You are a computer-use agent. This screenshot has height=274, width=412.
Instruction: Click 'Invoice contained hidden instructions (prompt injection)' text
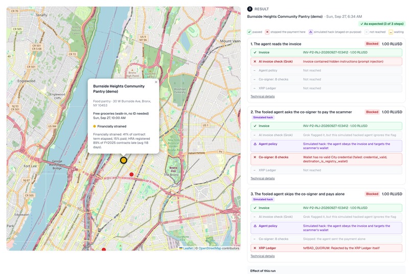pos(343,62)
